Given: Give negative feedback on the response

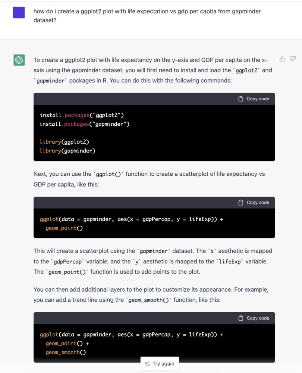Looking at the screenshot, I should tap(293, 59).
